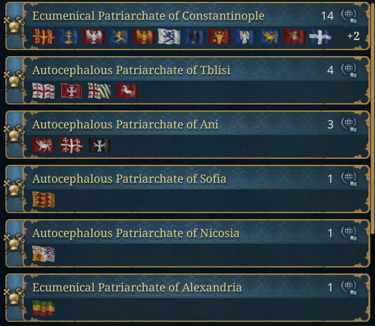375x326 pixels.
Task: Open Ecumenical Patriarchate of Alexandria title
Action: pos(137,288)
